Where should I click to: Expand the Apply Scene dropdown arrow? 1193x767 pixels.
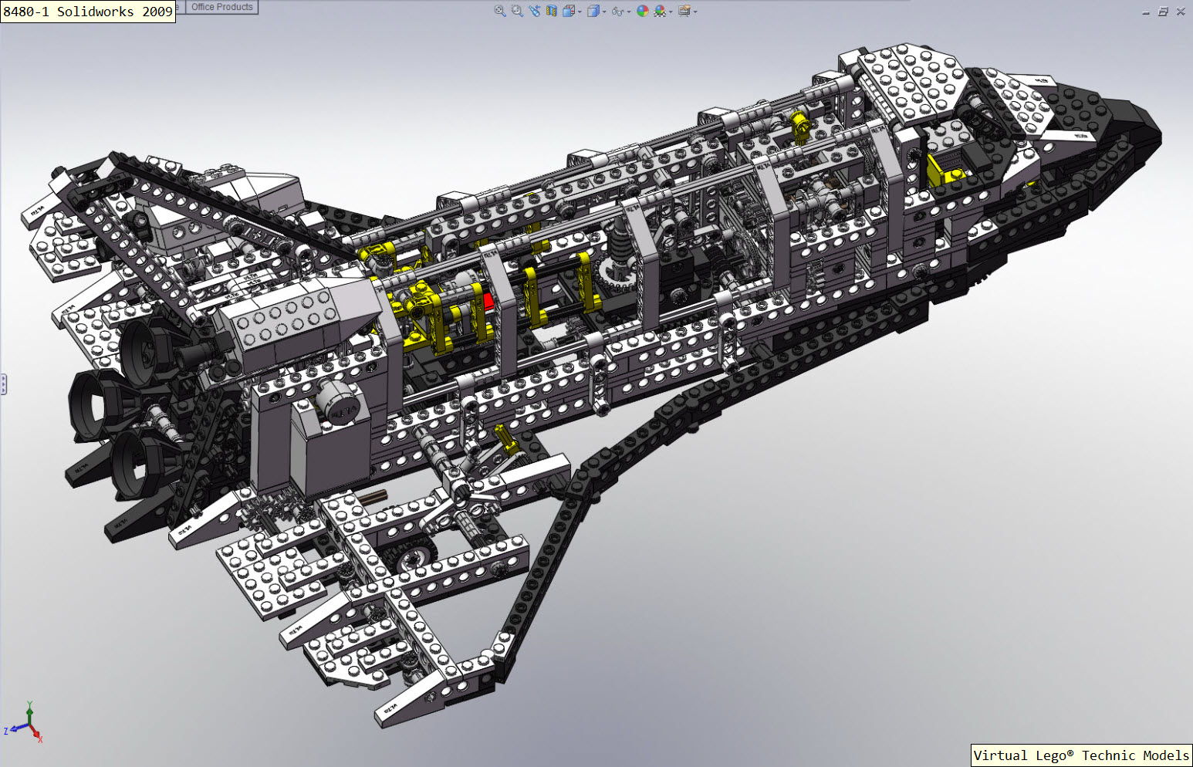tap(671, 12)
